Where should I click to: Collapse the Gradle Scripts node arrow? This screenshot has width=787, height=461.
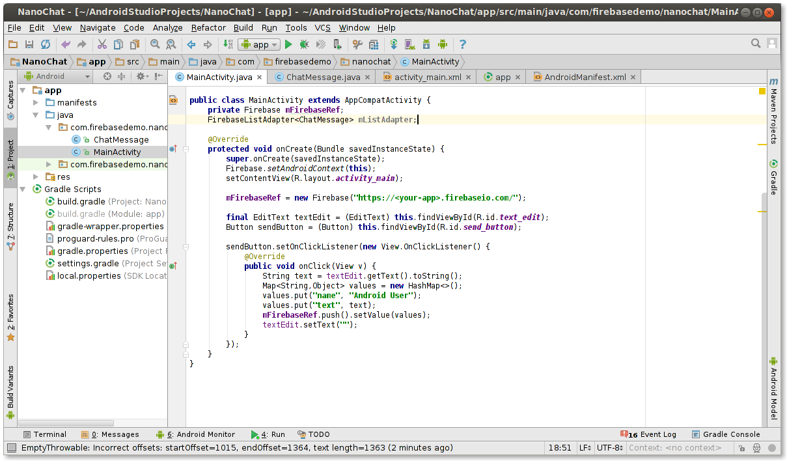click(23, 189)
